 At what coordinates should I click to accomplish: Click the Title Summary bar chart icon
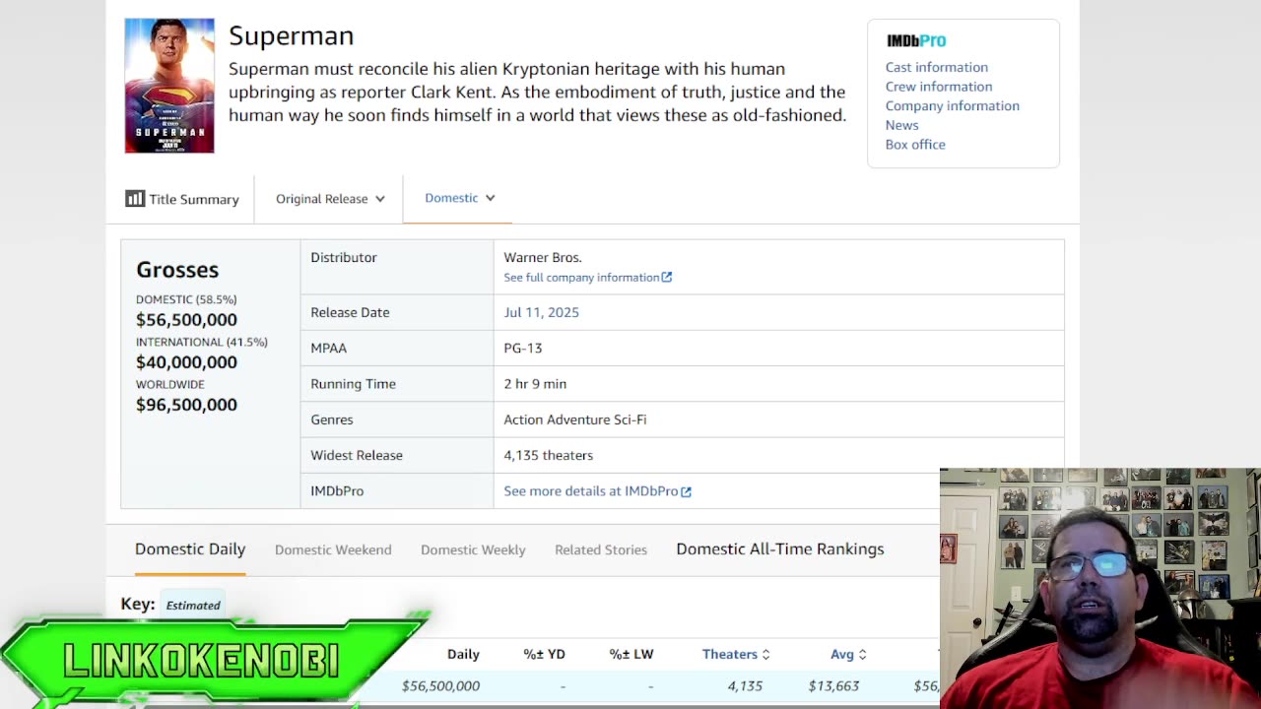(x=135, y=199)
